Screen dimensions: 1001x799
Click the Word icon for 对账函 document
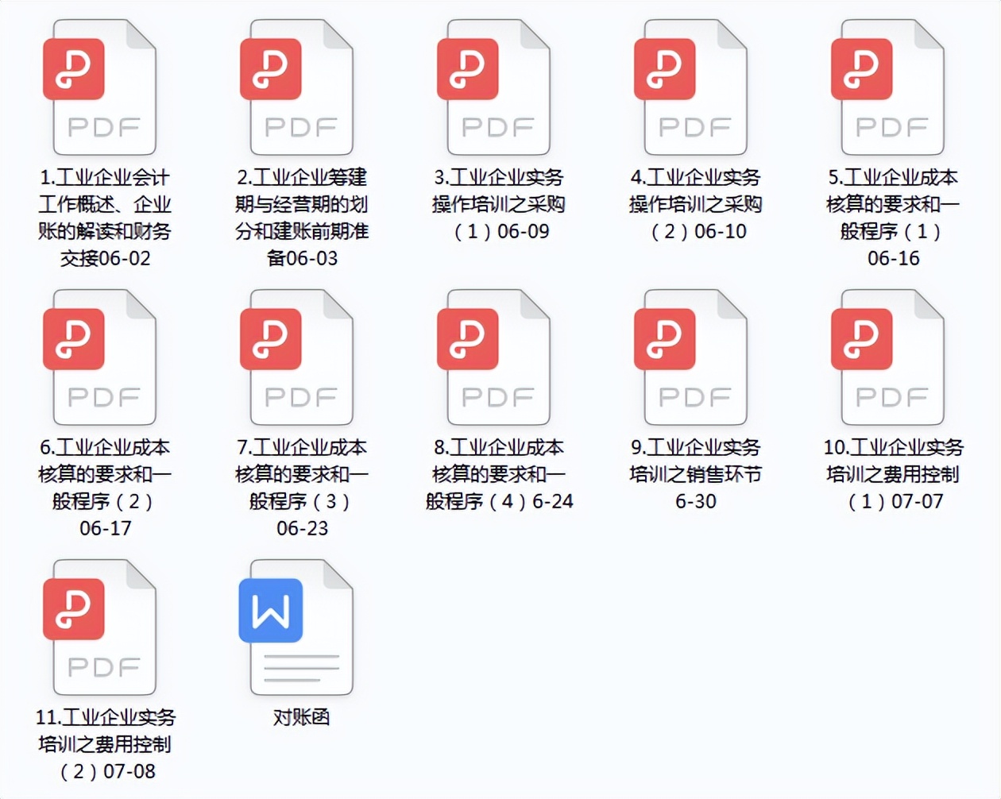(299, 627)
